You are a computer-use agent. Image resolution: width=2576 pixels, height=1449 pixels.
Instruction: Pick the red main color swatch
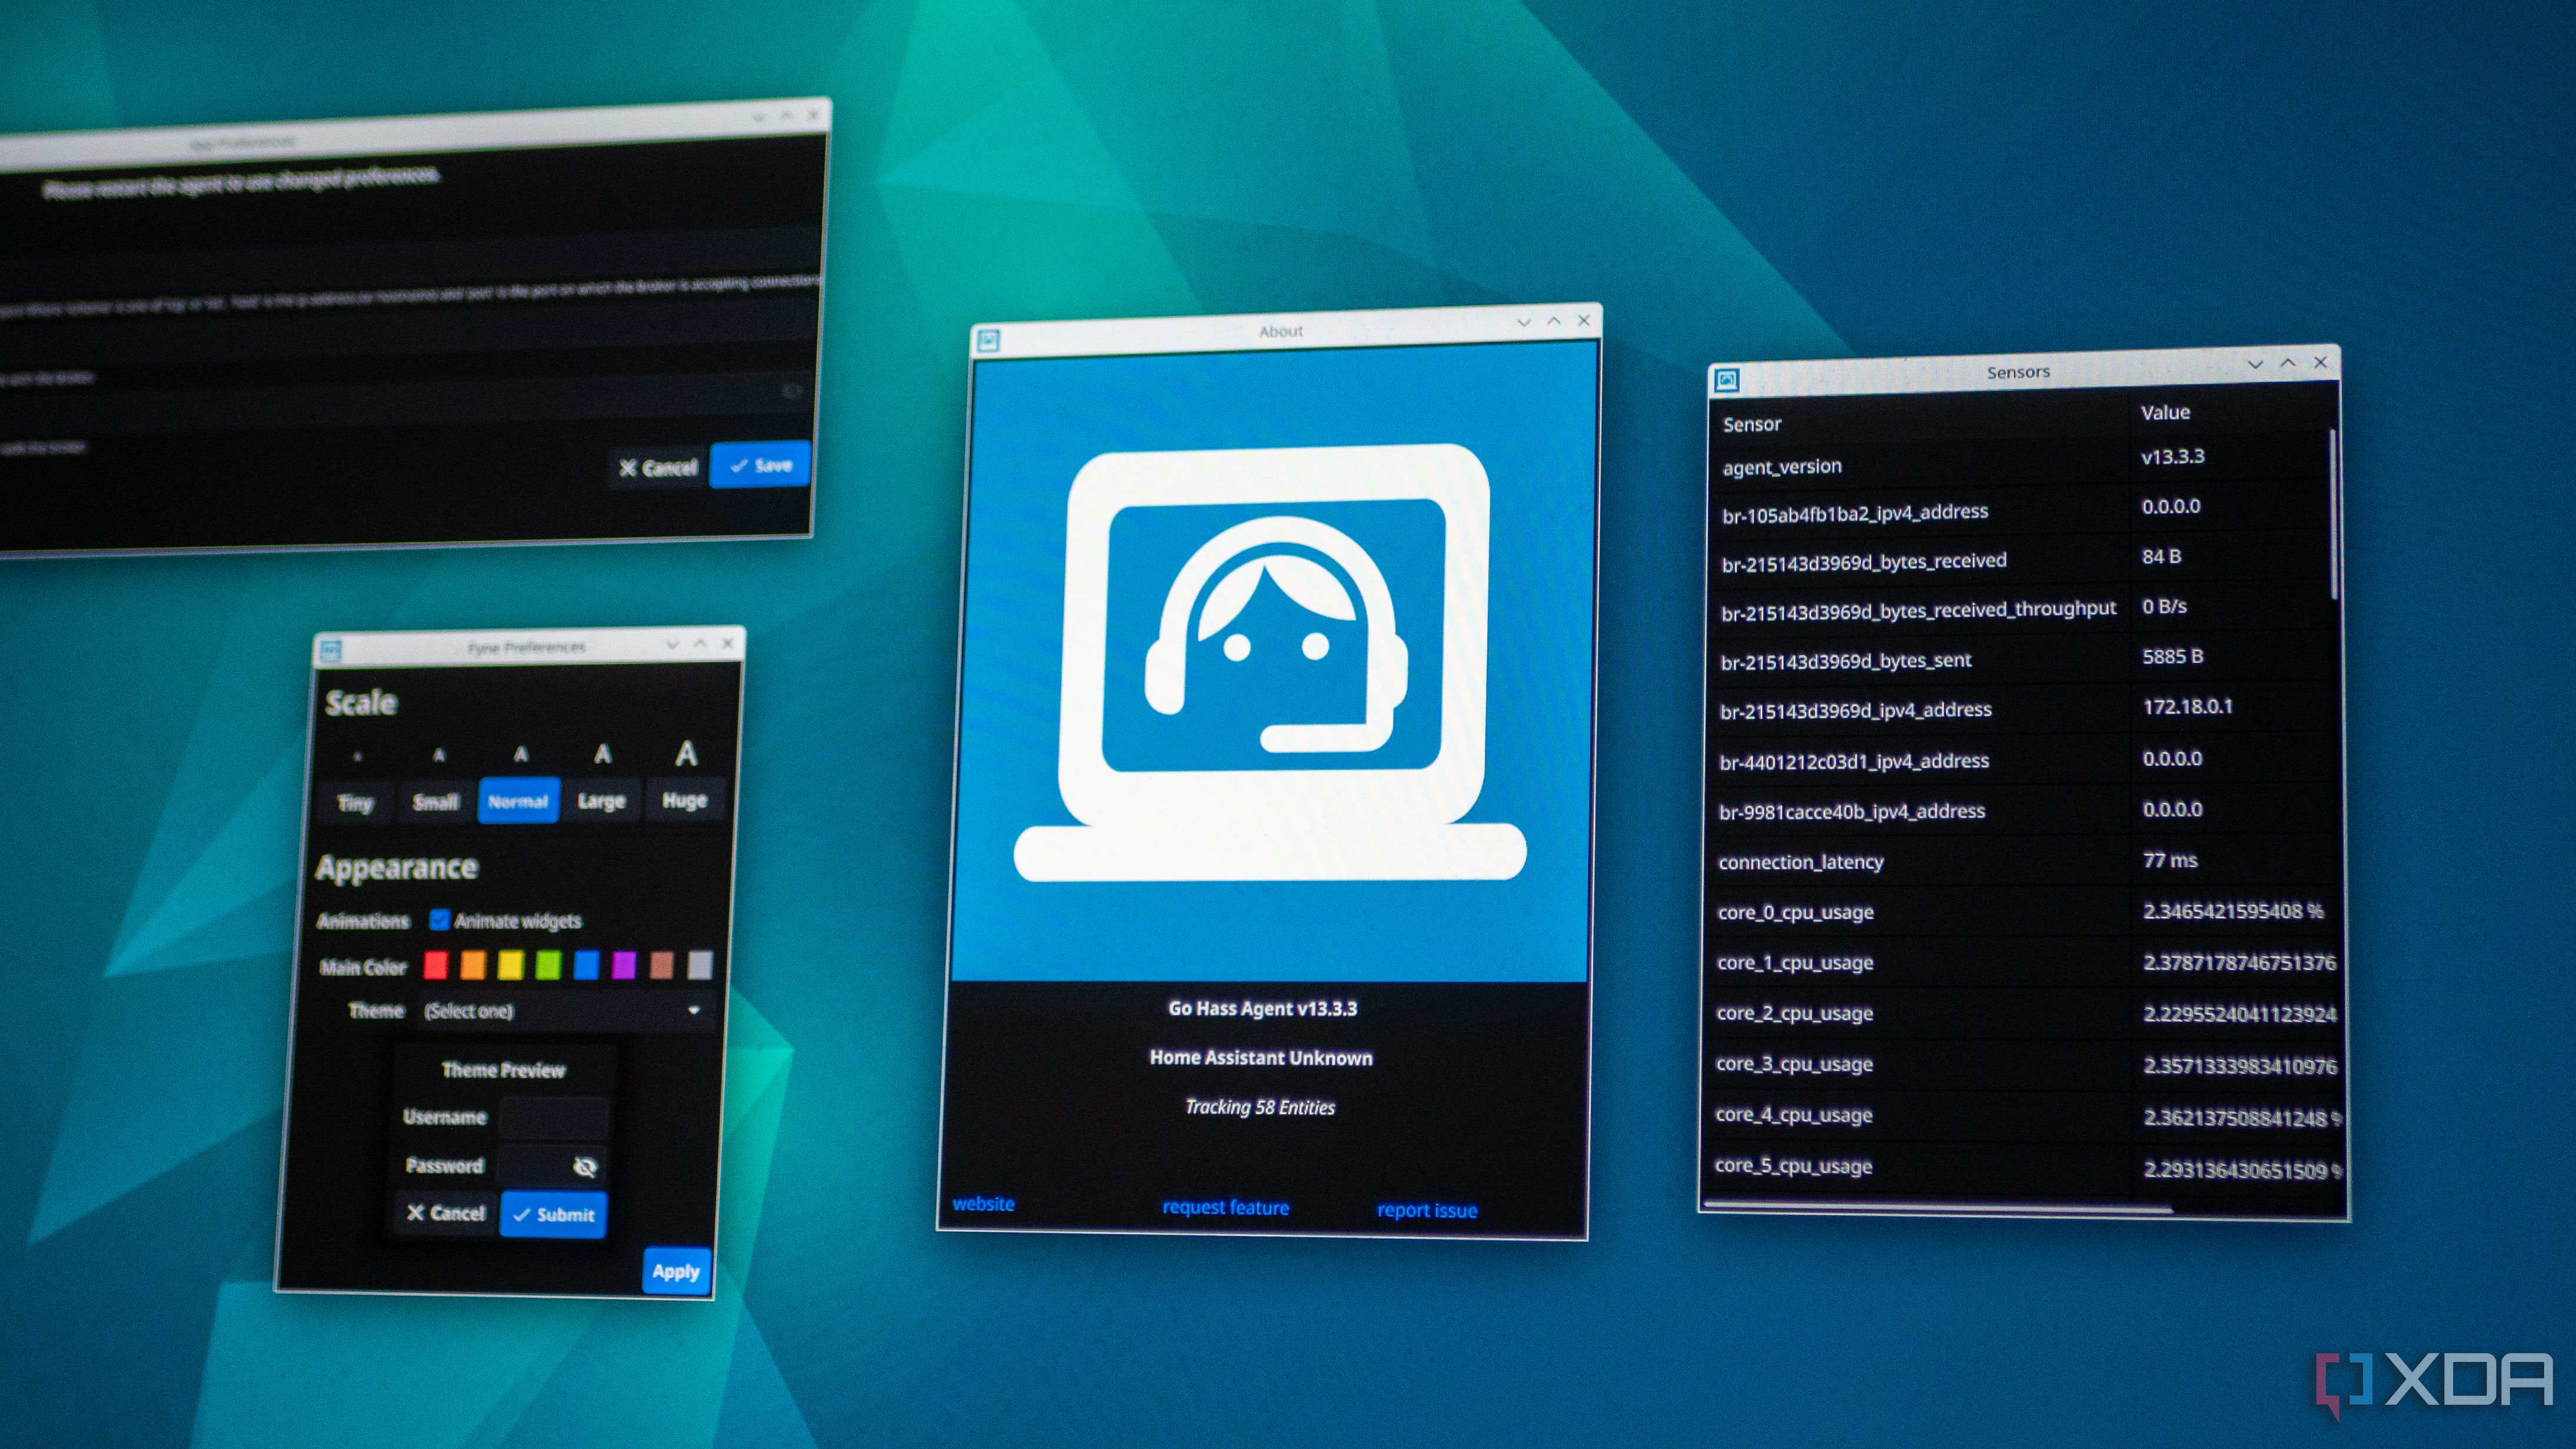pos(436,965)
